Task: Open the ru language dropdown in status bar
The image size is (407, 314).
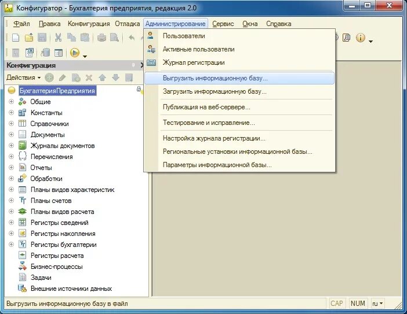Action: pyautogui.click(x=377, y=304)
